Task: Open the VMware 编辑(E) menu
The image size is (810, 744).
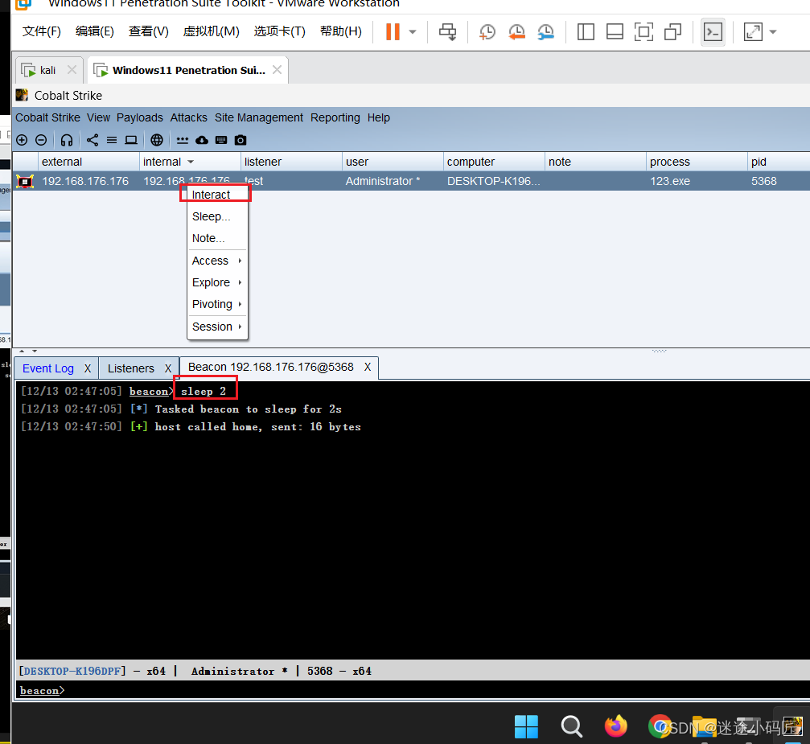Action: pos(95,31)
